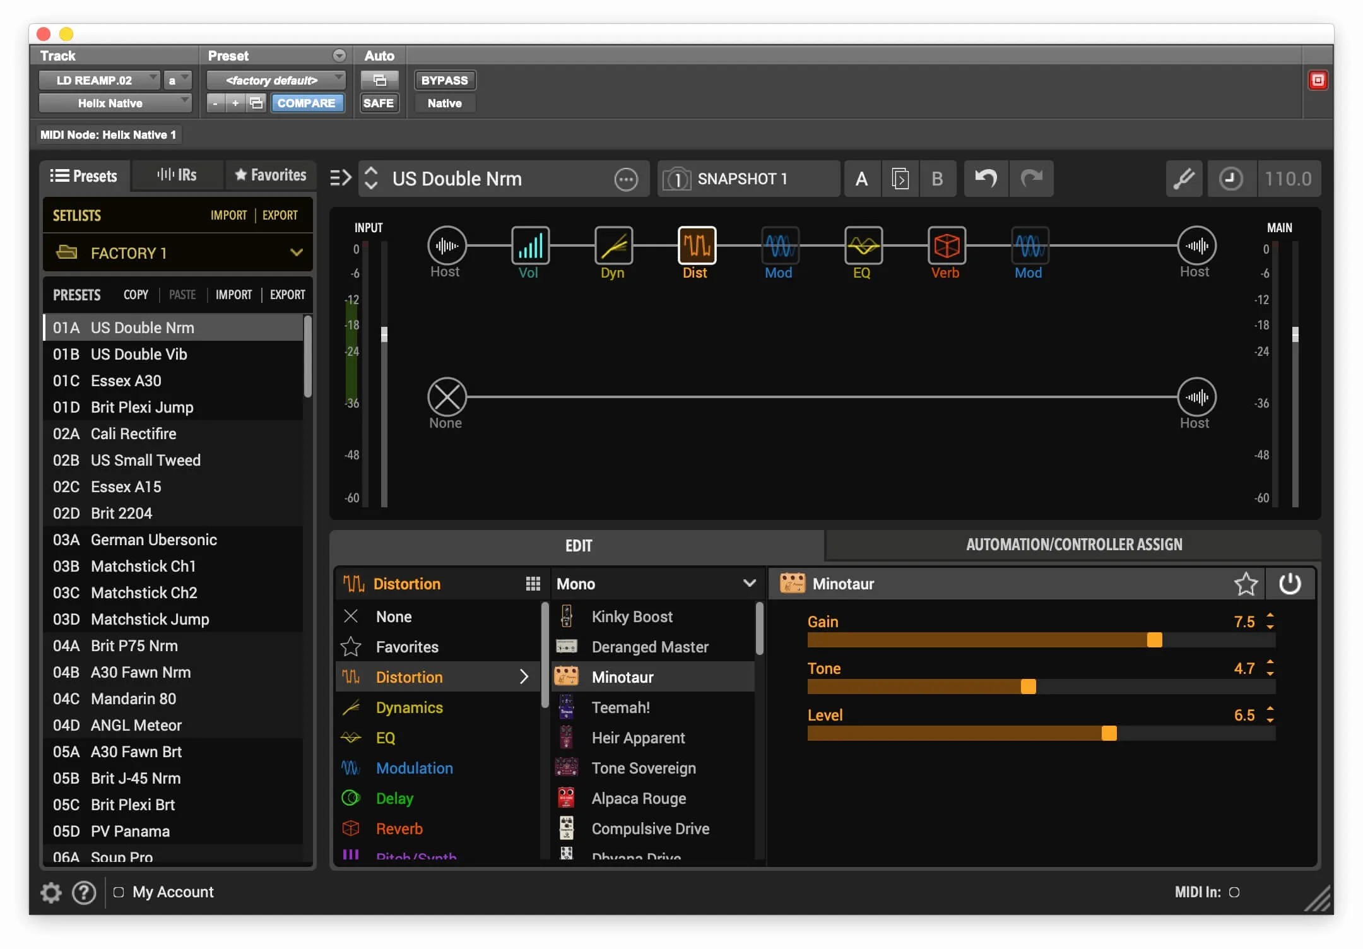Click setlists IMPORT button

[228, 215]
